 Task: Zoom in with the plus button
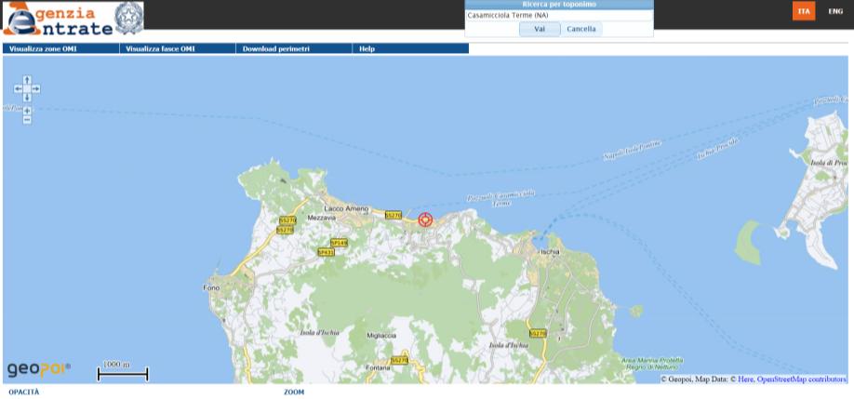[27, 111]
